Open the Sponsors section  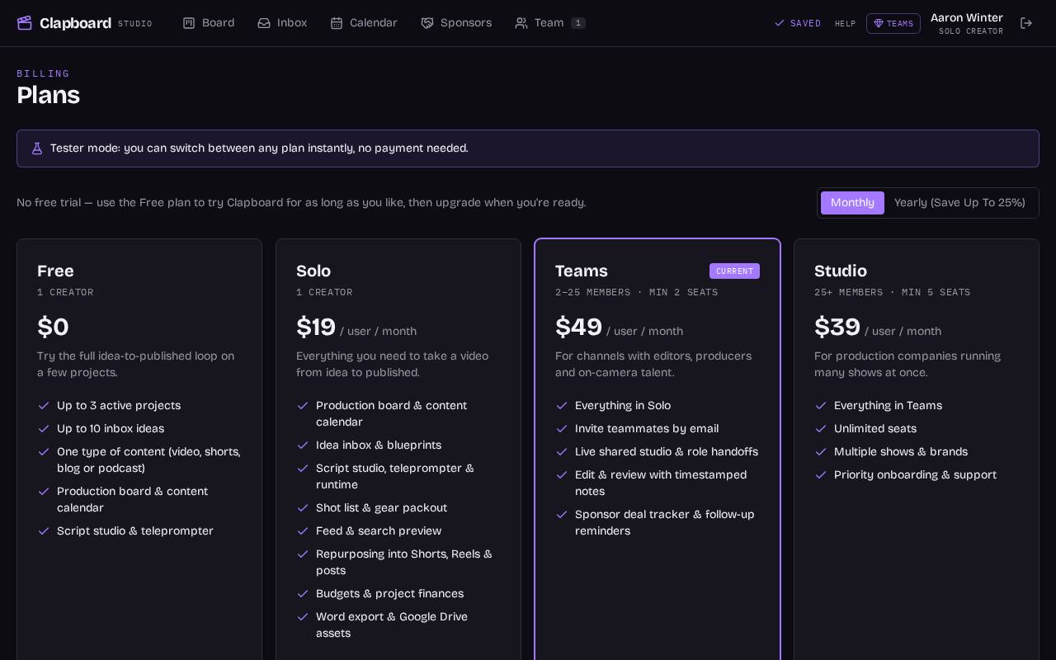[x=456, y=23]
